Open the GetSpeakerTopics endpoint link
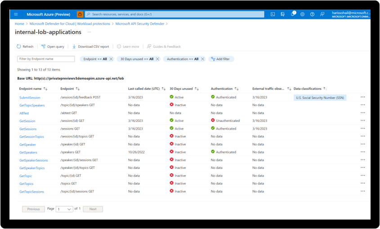Viewport: 380px width, 229px height. pyautogui.click(x=32, y=168)
